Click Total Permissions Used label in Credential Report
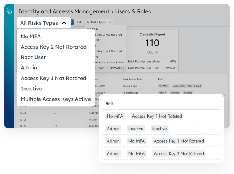This screenshot has width=234, height=174. pos(143,68)
